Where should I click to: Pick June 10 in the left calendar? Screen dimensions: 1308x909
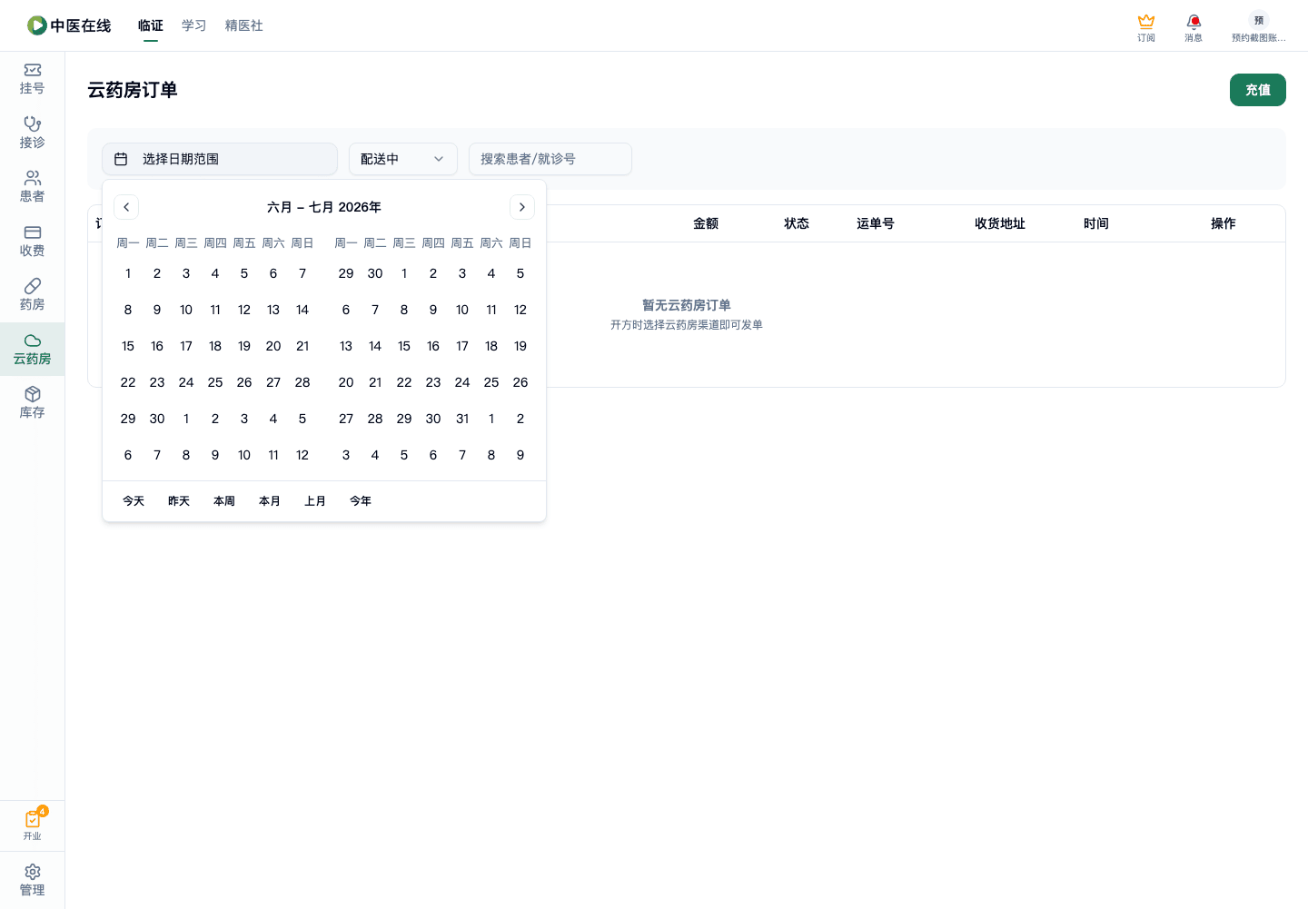click(x=186, y=310)
